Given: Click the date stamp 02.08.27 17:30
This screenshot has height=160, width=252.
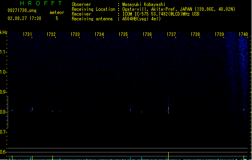Looking at the screenshot, I should [24, 18].
